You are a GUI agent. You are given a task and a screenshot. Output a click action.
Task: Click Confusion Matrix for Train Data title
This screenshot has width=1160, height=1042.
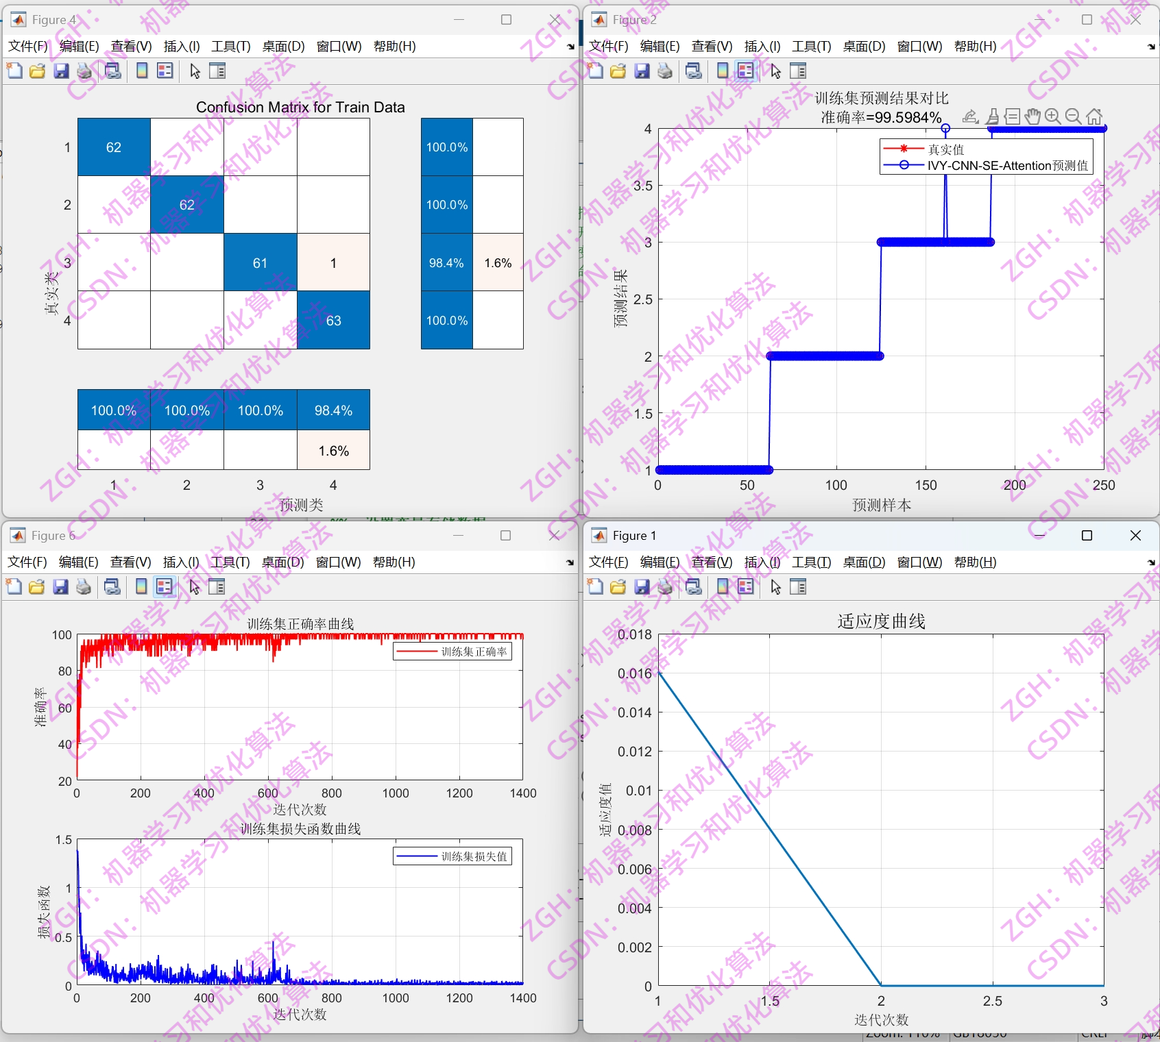point(300,107)
